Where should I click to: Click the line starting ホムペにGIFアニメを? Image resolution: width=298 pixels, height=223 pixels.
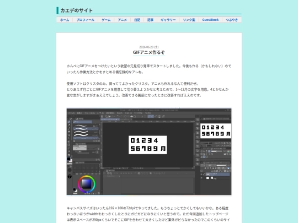click(x=149, y=66)
